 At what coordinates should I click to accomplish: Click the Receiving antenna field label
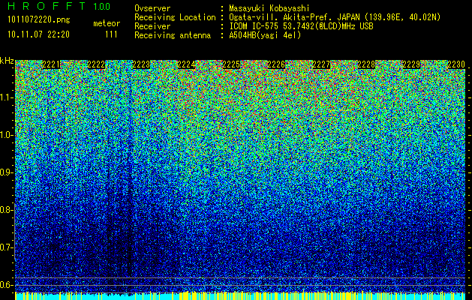pyautogui.click(x=173, y=35)
